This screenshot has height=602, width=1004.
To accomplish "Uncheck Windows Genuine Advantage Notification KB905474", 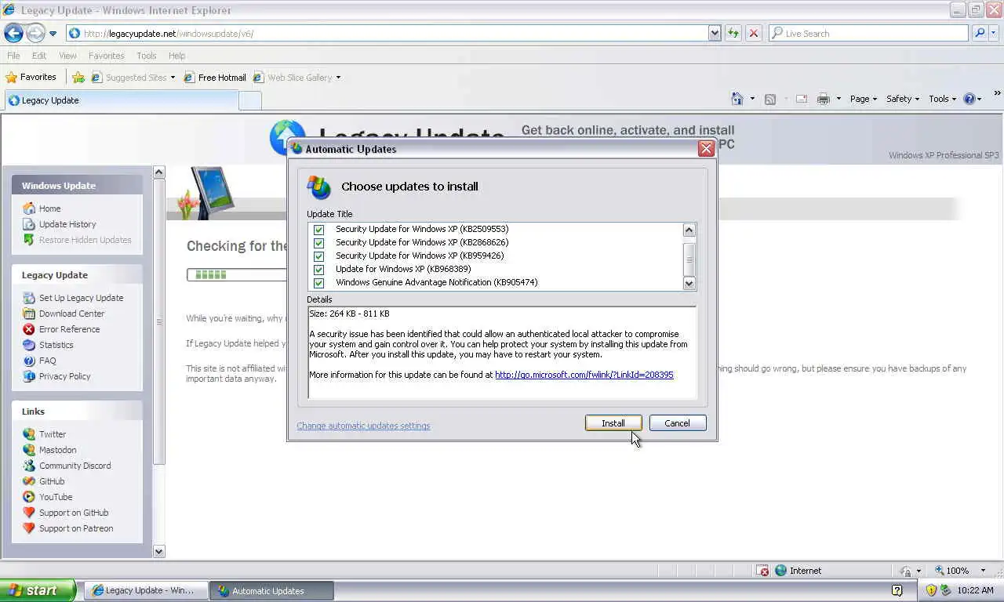I will 318,282.
